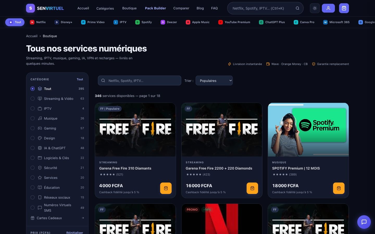Click the Netflix chip icon
The image size is (375, 234).
pos(32,22)
